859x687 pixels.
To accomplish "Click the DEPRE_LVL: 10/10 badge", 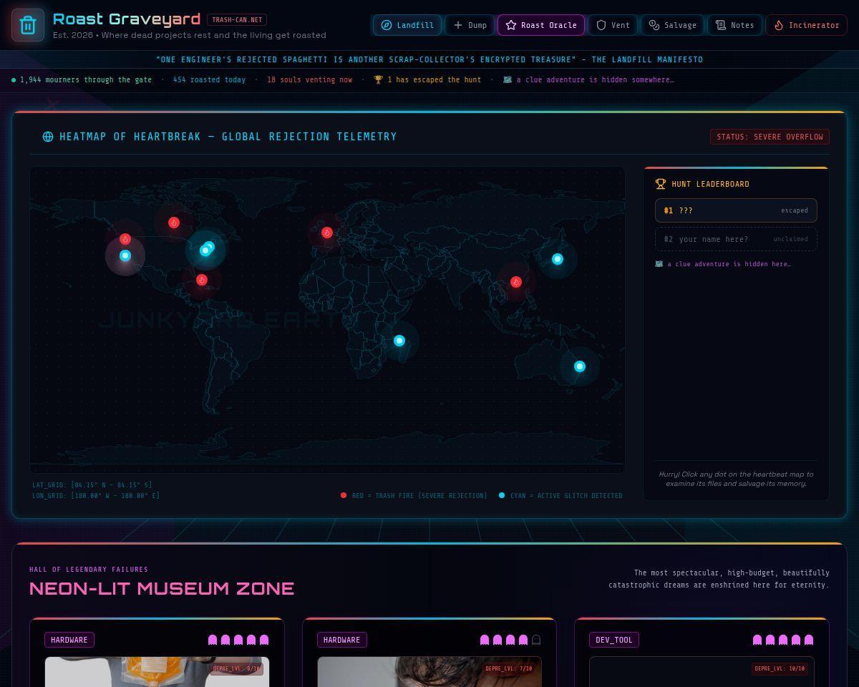I will (x=781, y=669).
